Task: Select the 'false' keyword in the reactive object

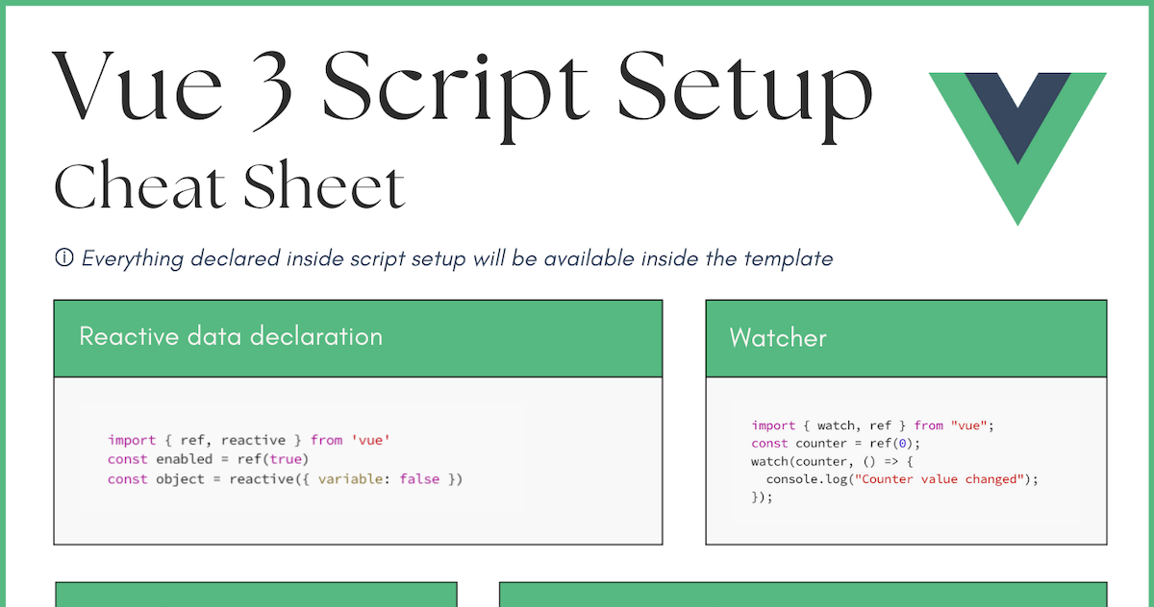Action: click(419, 478)
